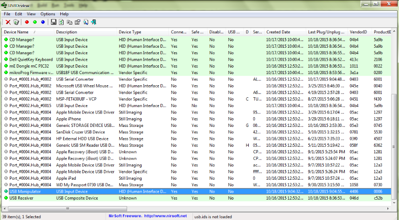Open the Help menu
Screen dimensions: 399x220
tap(64, 14)
